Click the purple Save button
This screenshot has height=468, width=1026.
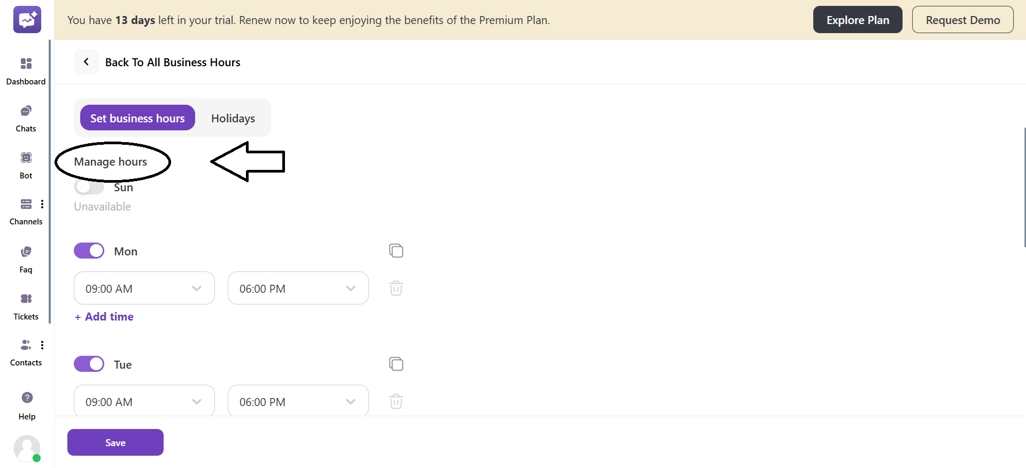click(115, 442)
